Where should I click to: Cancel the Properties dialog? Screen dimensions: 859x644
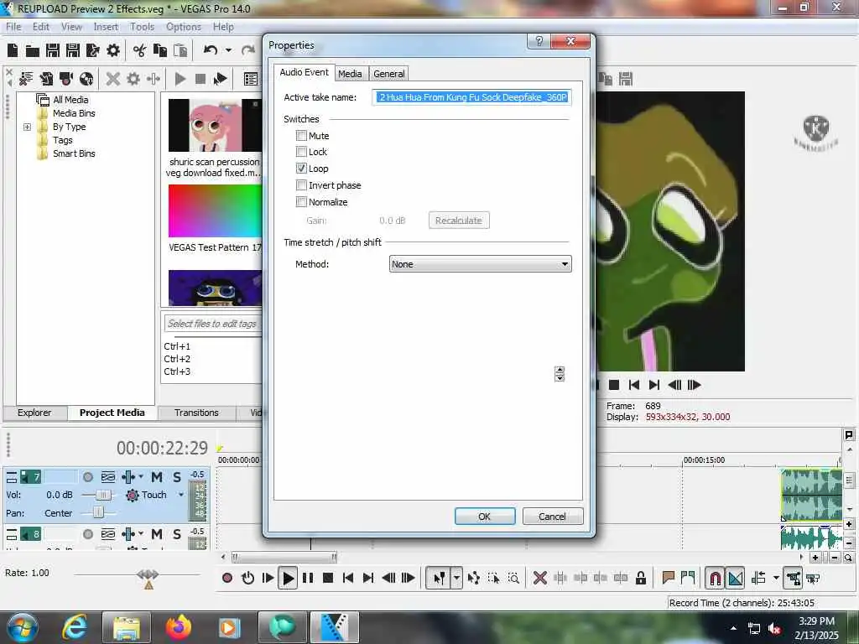click(552, 517)
